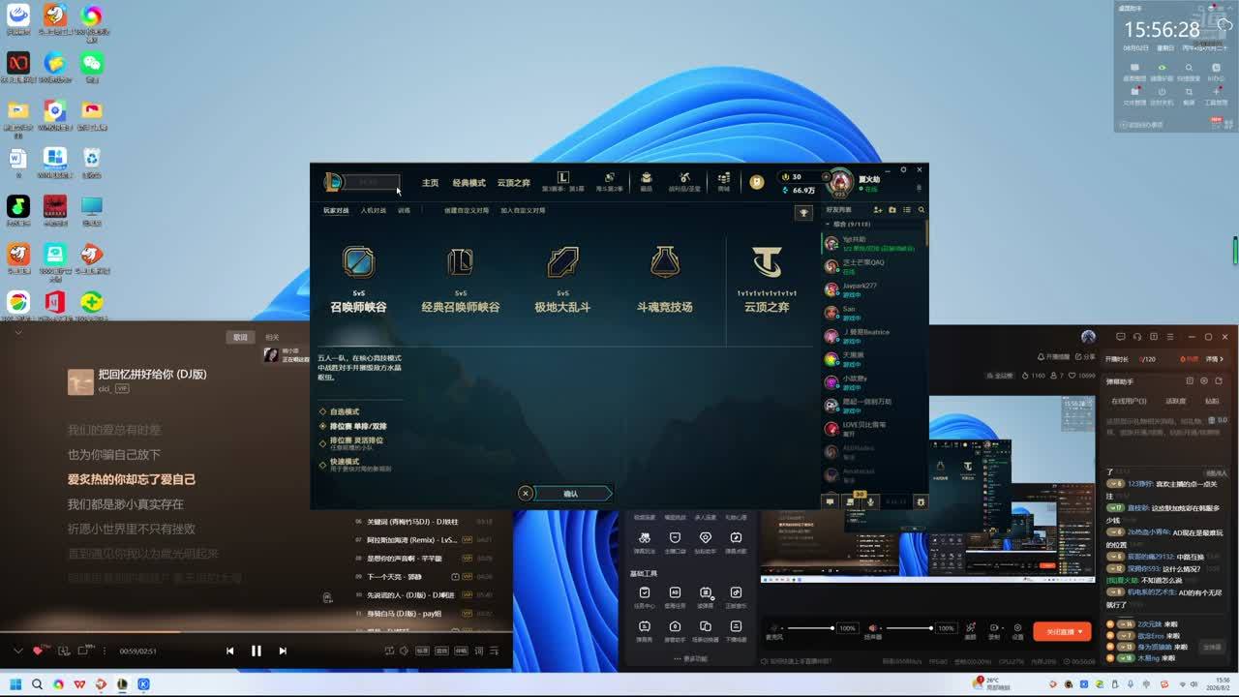1239x697 pixels.
Task: Select the 经典召唤师峡谷 mode icon
Action: point(461,261)
